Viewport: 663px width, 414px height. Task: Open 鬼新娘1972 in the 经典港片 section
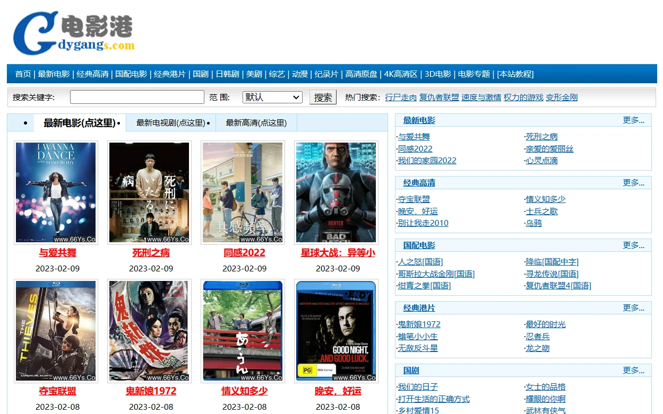[419, 324]
